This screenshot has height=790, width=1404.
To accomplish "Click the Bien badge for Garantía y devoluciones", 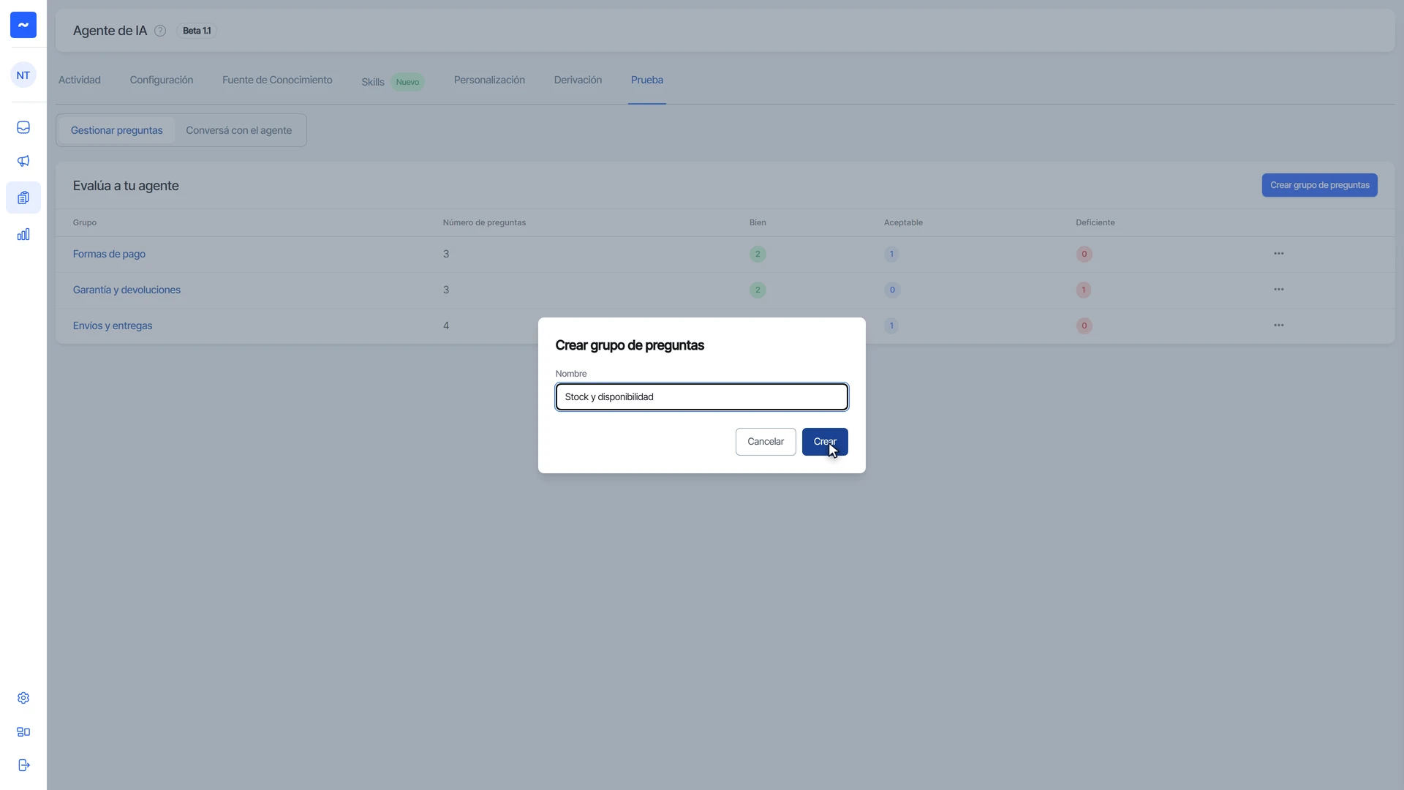I will pyautogui.click(x=758, y=290).
